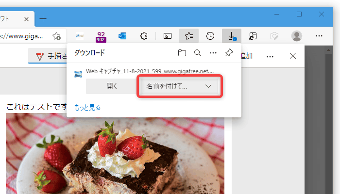
Task: Open the user profile avatar
Action: [x=297, y=36]
